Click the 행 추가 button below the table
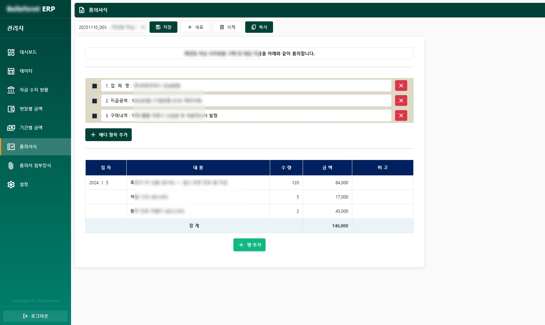Screen dimensions: 545x325 point(249,245)
